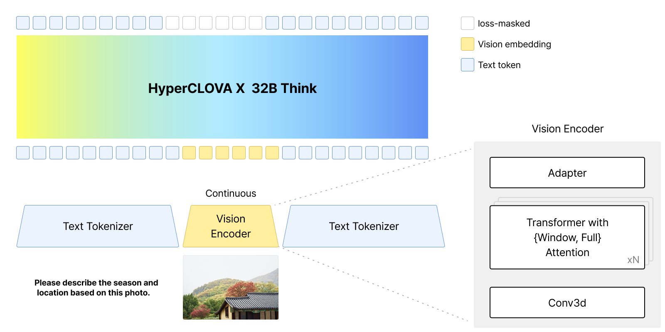Open the Adapter box

pyautogui.click(x=567, y=173)
